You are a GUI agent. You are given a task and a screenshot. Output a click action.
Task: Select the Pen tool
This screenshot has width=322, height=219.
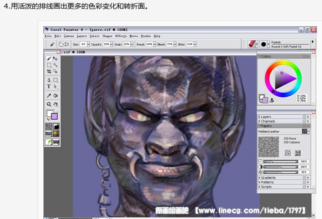coord(49,80)
